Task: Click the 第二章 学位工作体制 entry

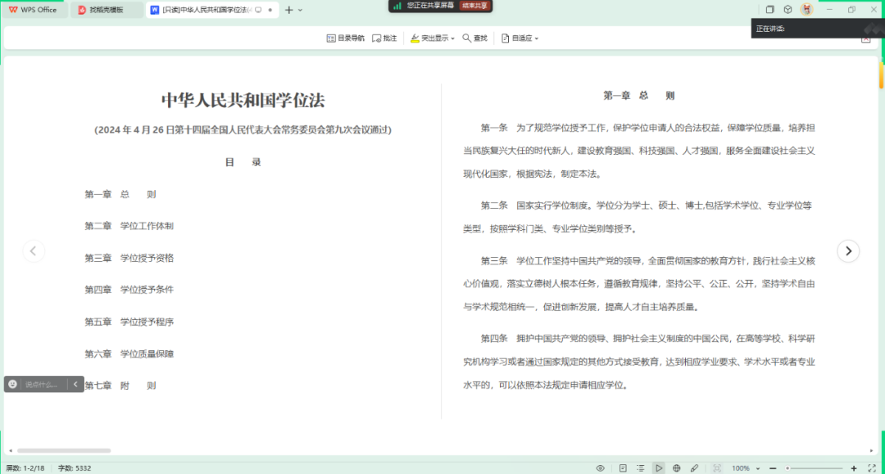Action: click(x=129, y=226)
